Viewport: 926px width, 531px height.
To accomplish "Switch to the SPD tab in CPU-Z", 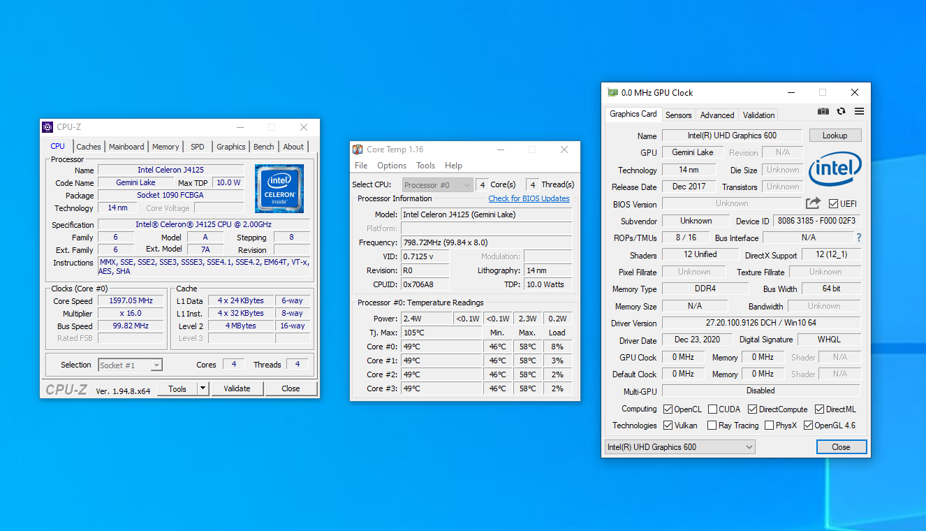I will coord(198,147).
